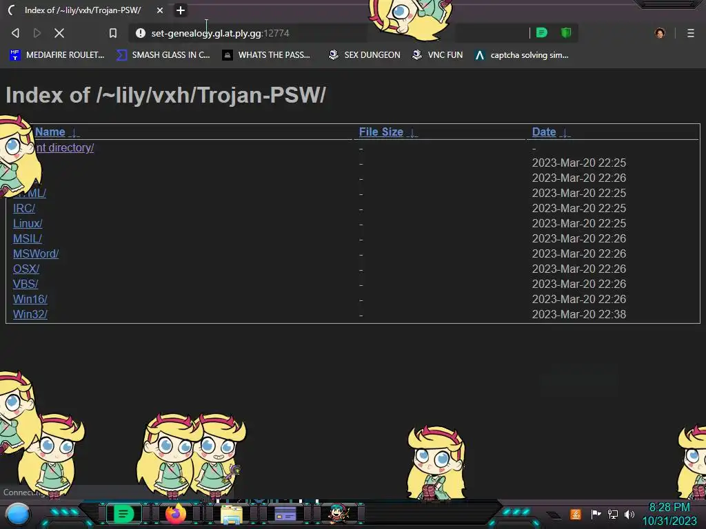The width and height of the screenshot is (706, 529).
Task: Open the WHATS THE PASS... bookmark
Action: [x=266, y=55]
